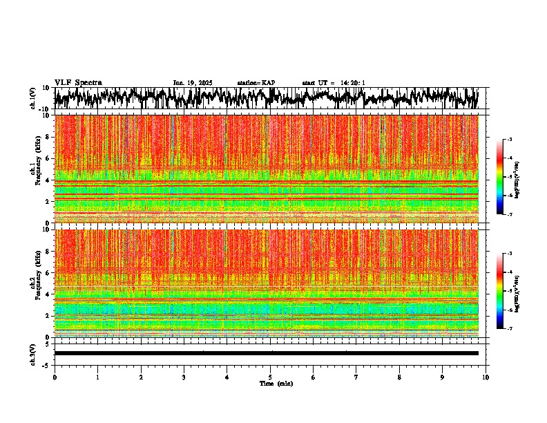The image size is (547, 423).
Task: Click time axis tick label "1"
Action: (x=97, y=377)
